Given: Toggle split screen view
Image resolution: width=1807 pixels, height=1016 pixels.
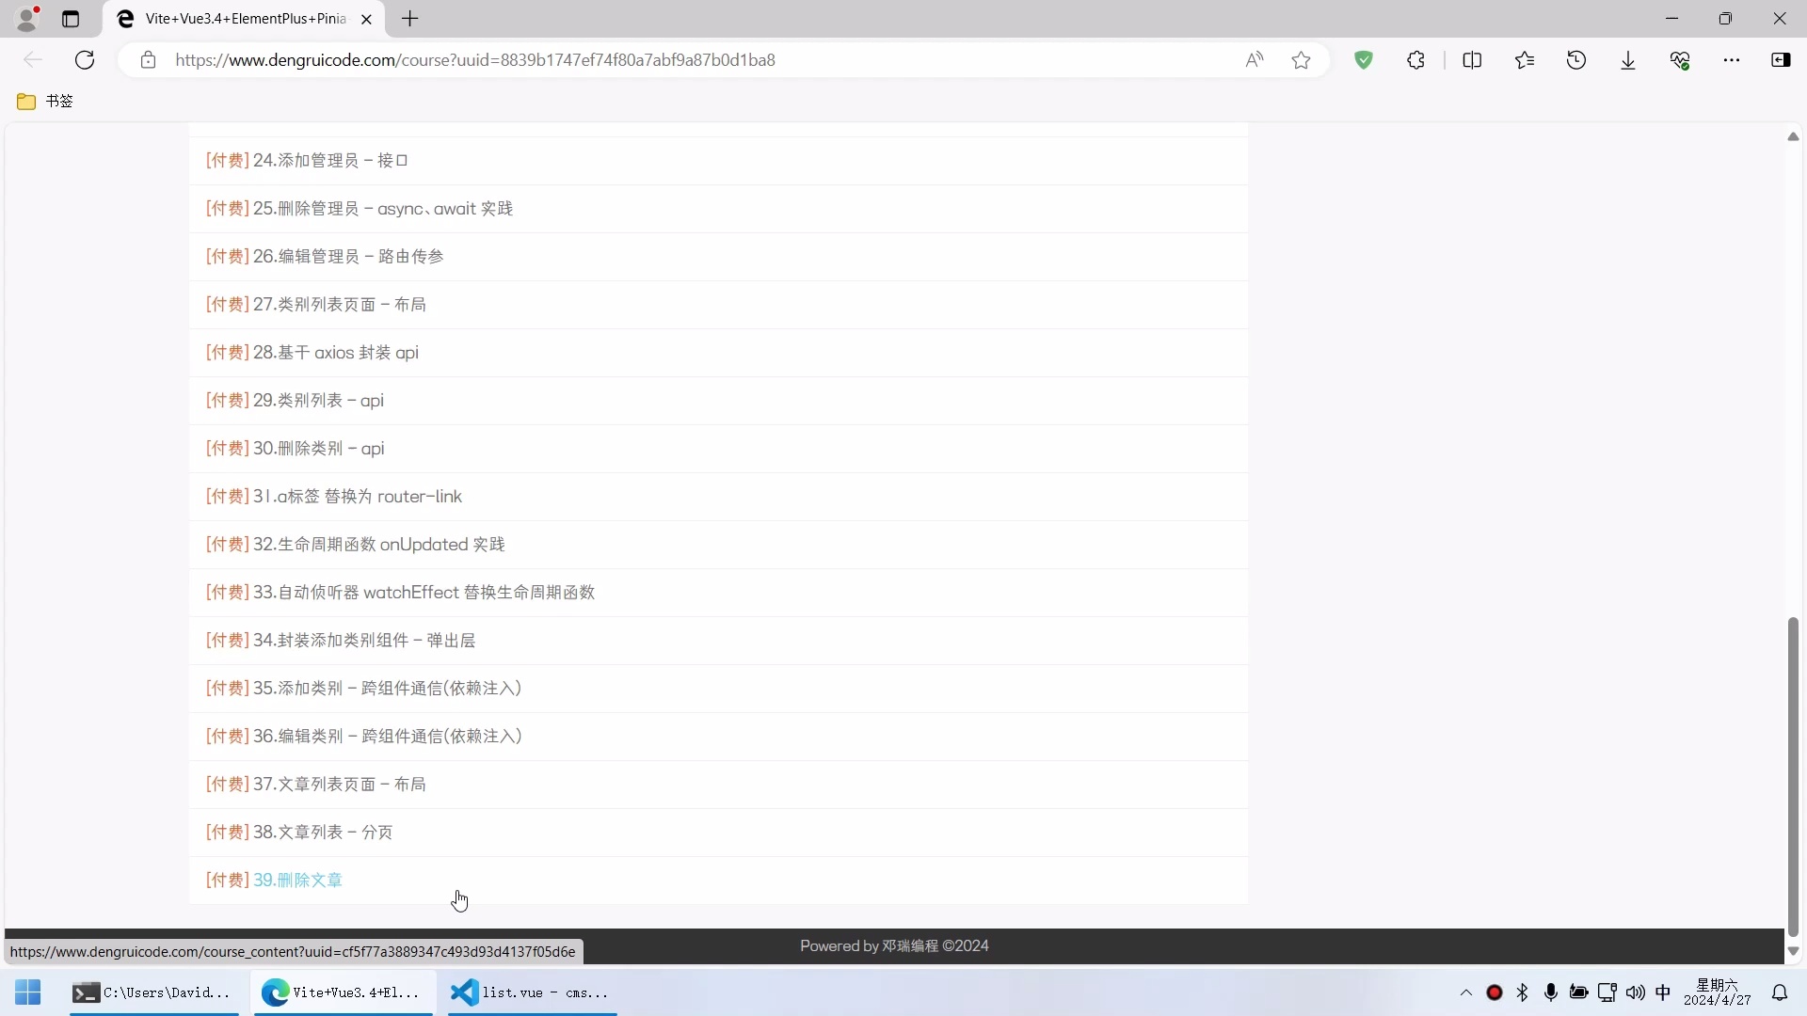Looking at the screenshot, I should (1473, 59).
